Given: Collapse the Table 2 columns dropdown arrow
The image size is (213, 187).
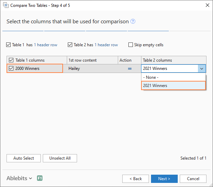Looking at the screenshot, I should tap(202, 68).
